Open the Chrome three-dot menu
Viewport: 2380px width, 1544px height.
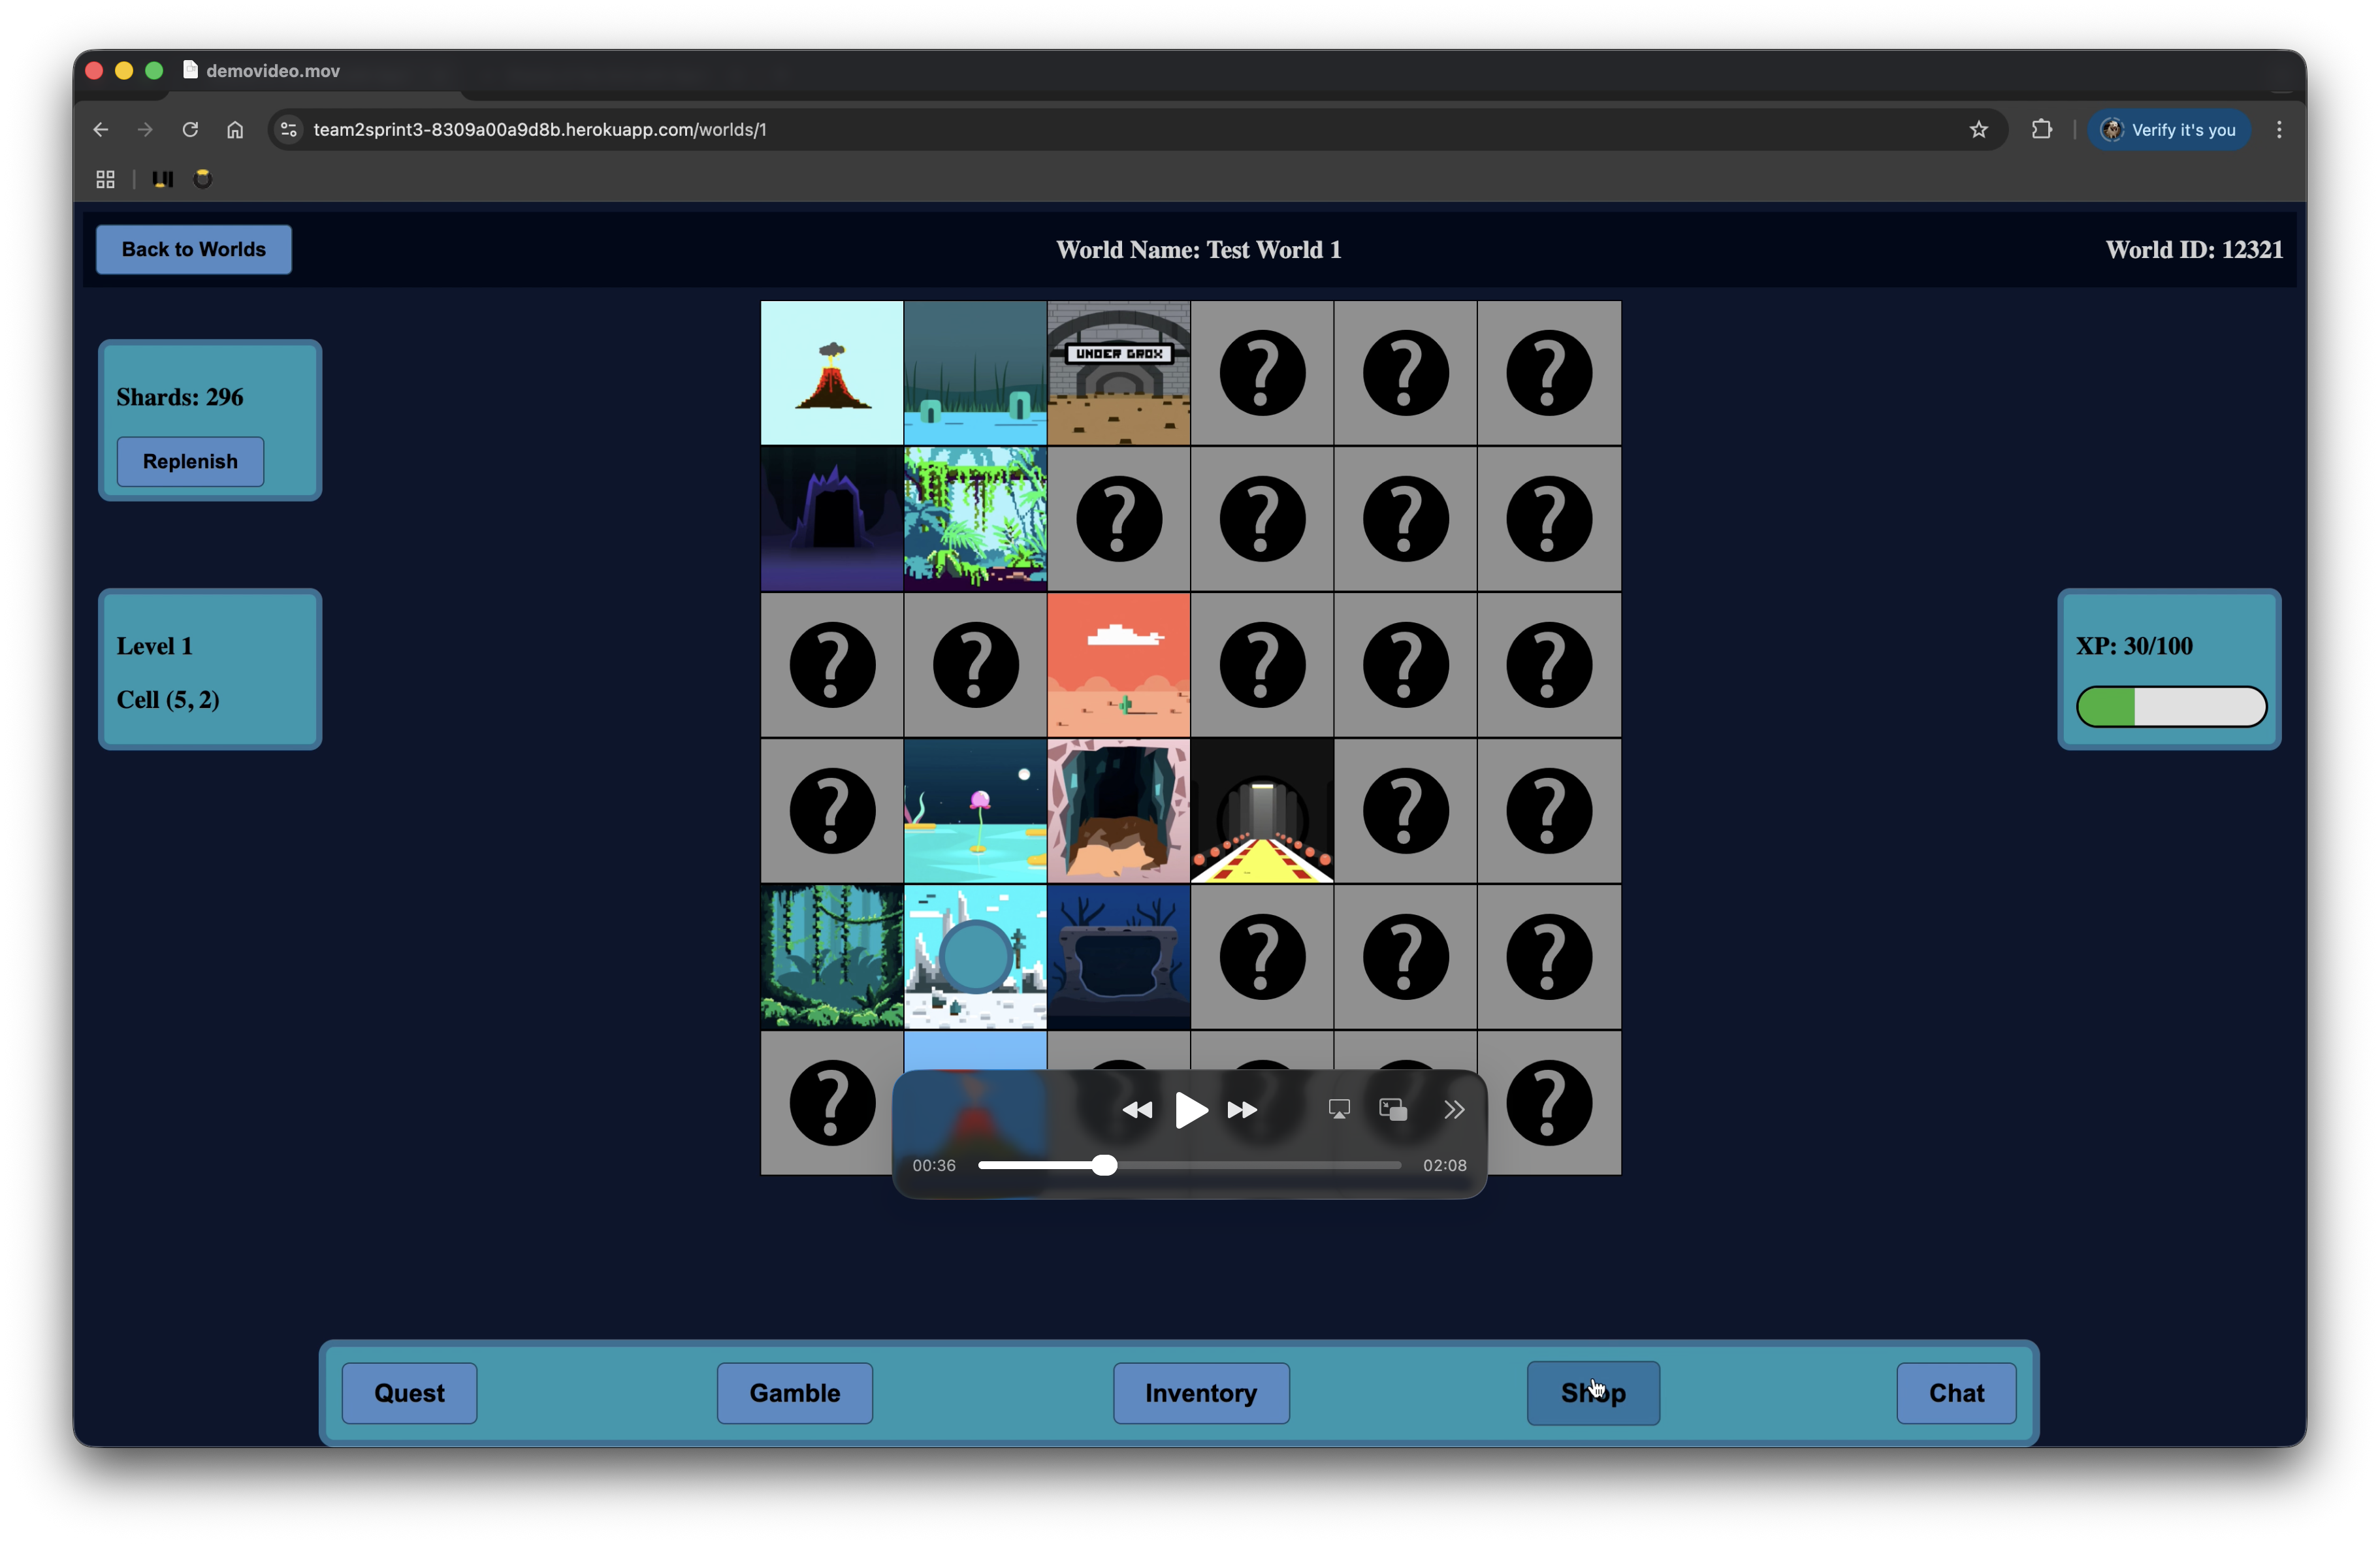(2279, 129)
